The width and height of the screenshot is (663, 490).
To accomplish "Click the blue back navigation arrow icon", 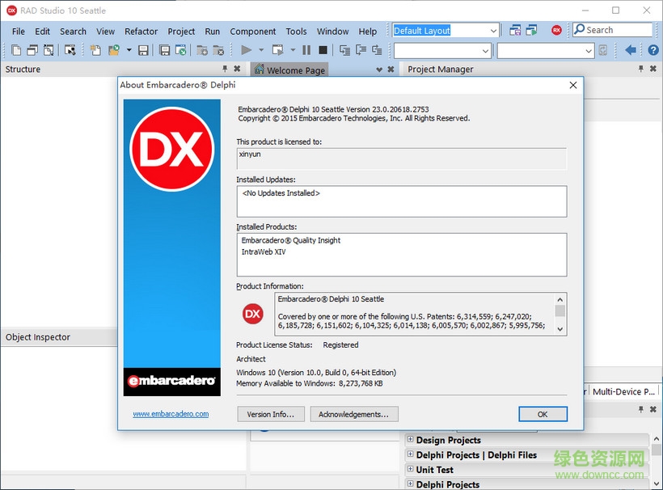I will click(x=631, y=49).
